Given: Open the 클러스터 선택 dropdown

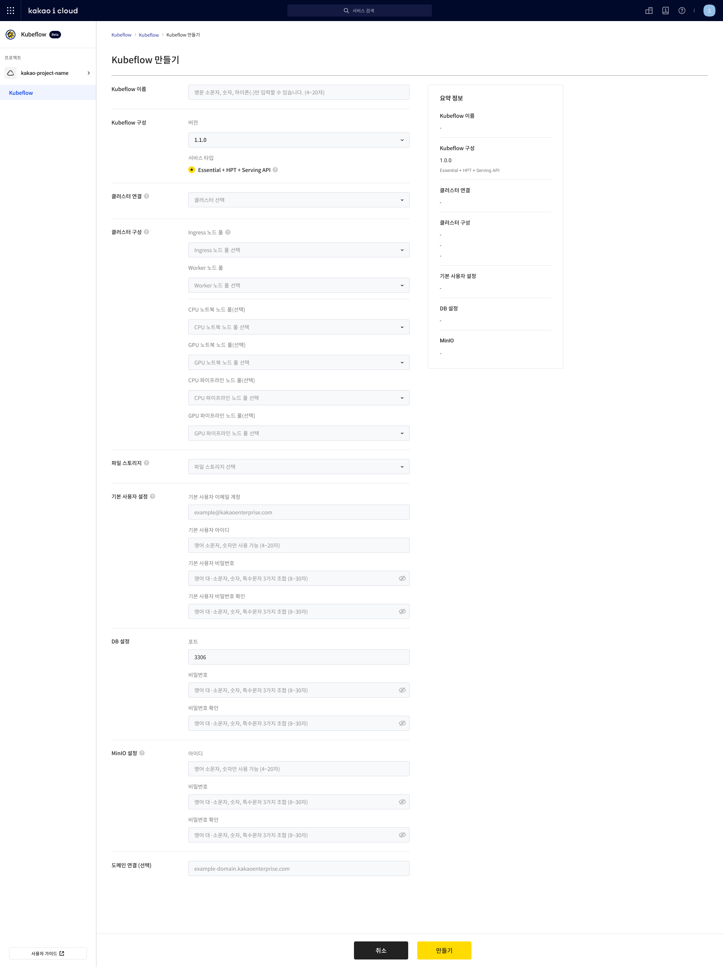Looking at the screenshot, I should [x=299, y=200].
